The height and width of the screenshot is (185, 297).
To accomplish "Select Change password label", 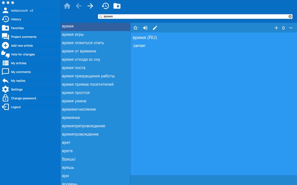I will tap(23, 98).
